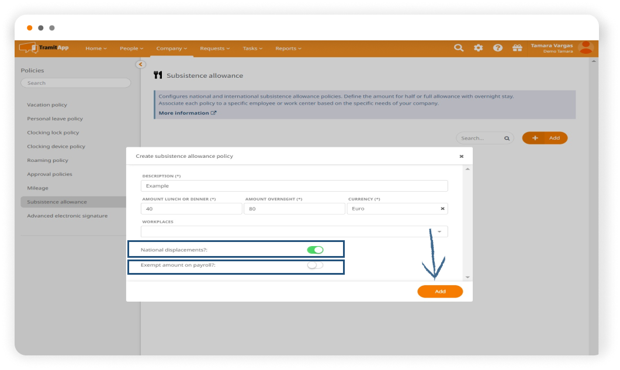
Task: Close the create policy dialog with X
Action: (461, 157)
